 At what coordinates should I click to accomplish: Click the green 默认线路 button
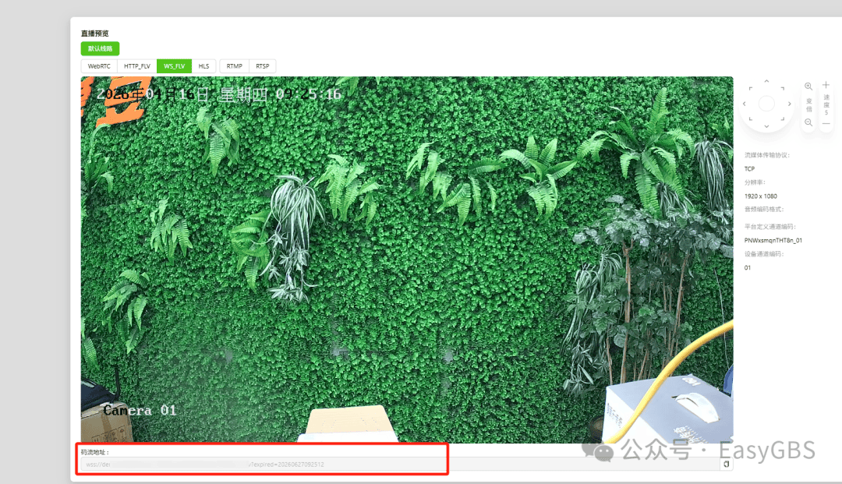(100, 48)
